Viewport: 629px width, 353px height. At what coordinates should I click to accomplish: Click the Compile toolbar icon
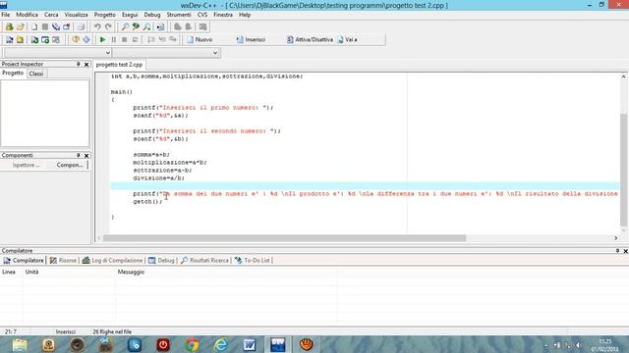(x=76, y=39)
